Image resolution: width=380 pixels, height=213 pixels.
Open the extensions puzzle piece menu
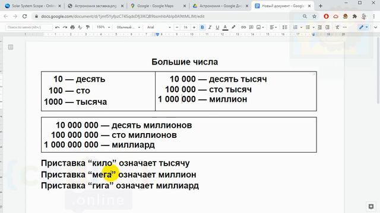click(354, 17)
